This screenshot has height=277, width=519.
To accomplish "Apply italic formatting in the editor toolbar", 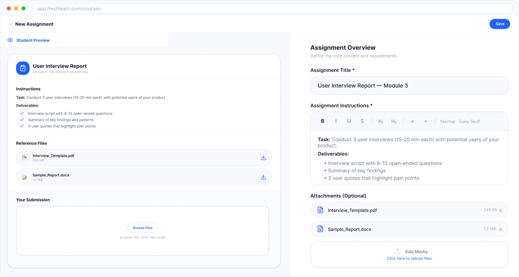I will click(336, 121).
